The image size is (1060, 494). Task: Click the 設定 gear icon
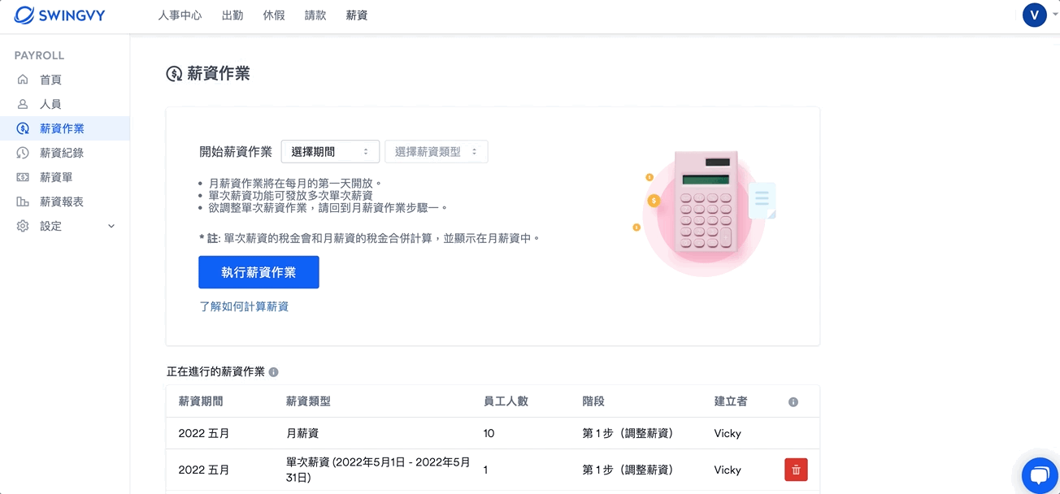[x=23, y=226]
